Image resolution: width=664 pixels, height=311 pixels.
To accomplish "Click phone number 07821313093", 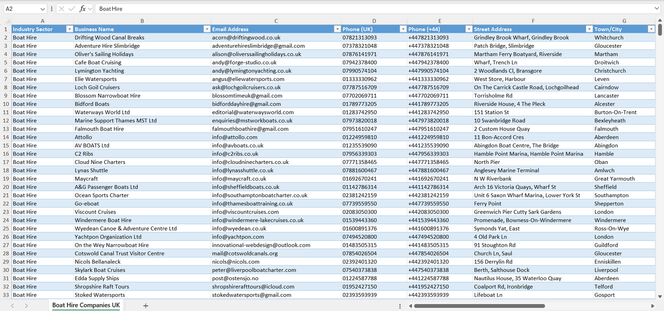I will click(x=374, y=38).
